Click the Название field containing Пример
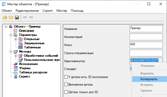 click(146, 29)
